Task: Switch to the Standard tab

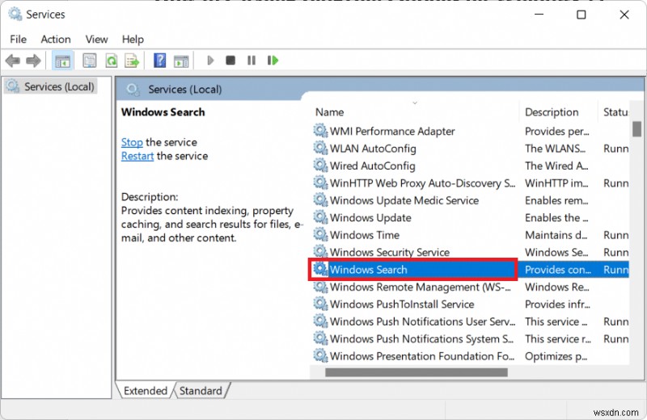Action: (201, 390)
